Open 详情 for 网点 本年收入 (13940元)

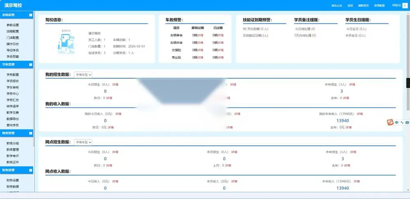(x=357, y=181)
